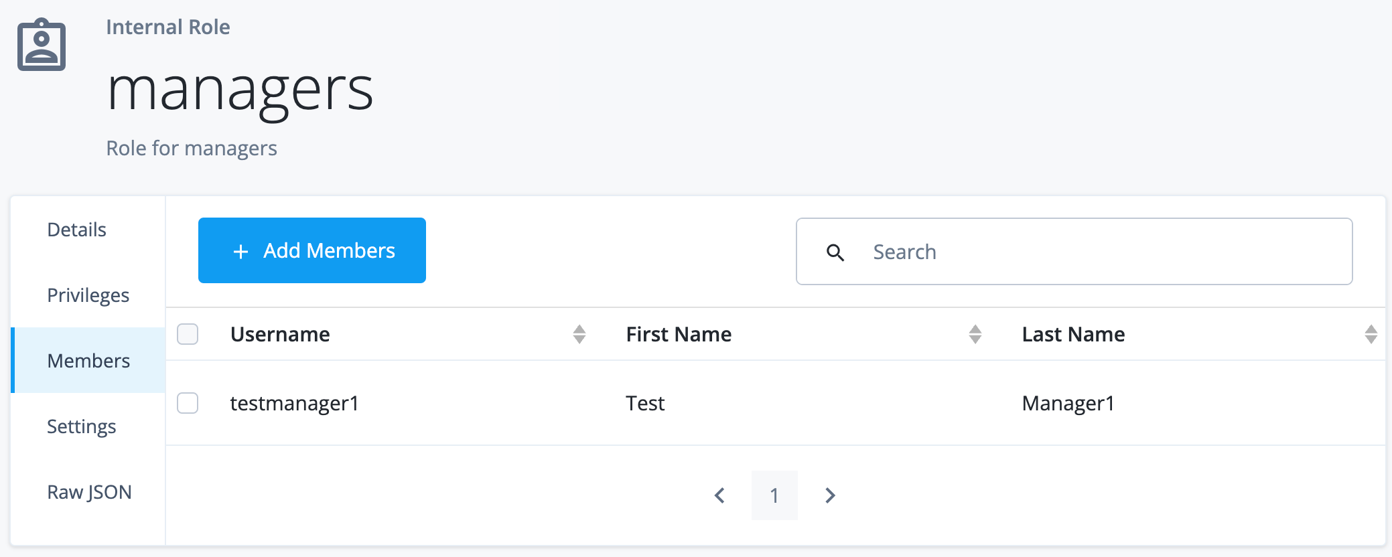Click the next page chevron
Viewport: 1392px width, 557px height.
[831, 495]
